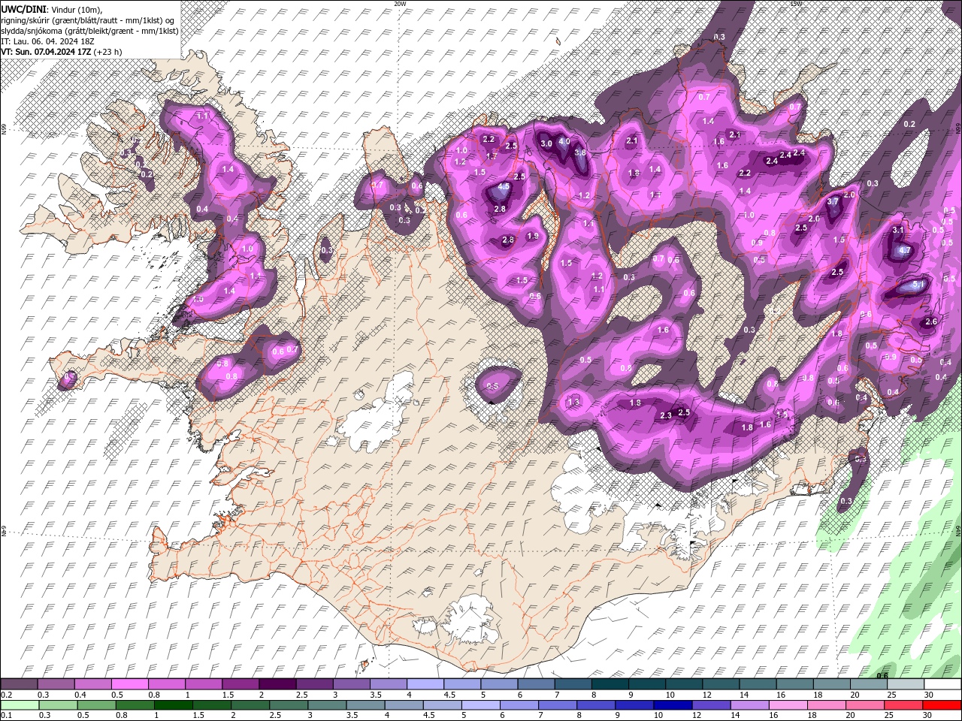The width and height of the screenshot is (962, 721).
Task: Click the 15W longitude label
Action: (796, 3)
